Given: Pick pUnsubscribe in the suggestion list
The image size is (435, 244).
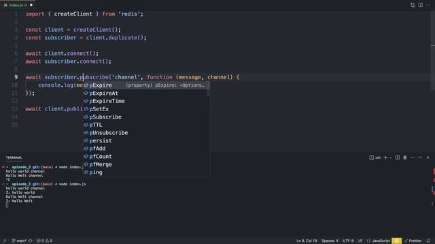Looking at the screenshot, I should pos(146,133).
